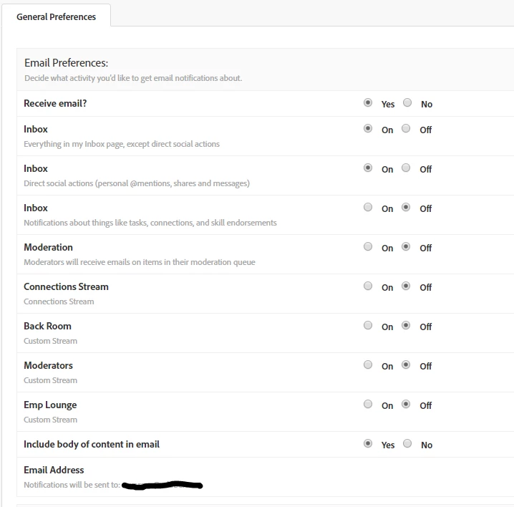Turn off Inbox skill endorsements notifications
Viewport: 514px width, 507px height.
(x=406, y=207)
